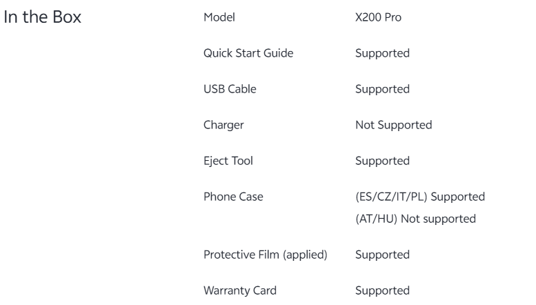Click Supported next to USB Cable
536x305 pixels.
pyautogui.click(x=382, y=89)
